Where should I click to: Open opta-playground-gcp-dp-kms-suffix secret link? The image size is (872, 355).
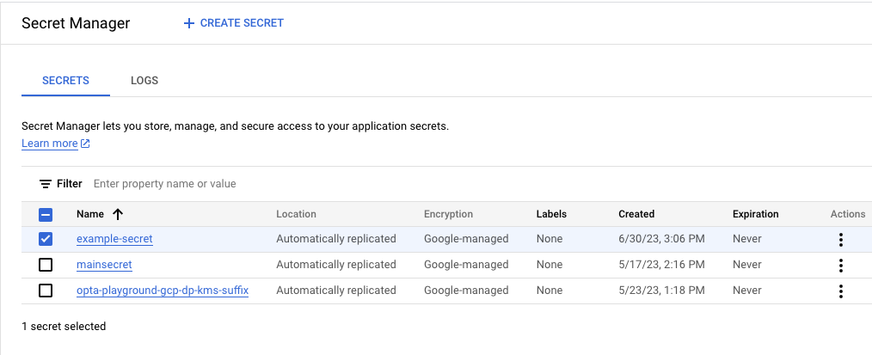point(163,291)
